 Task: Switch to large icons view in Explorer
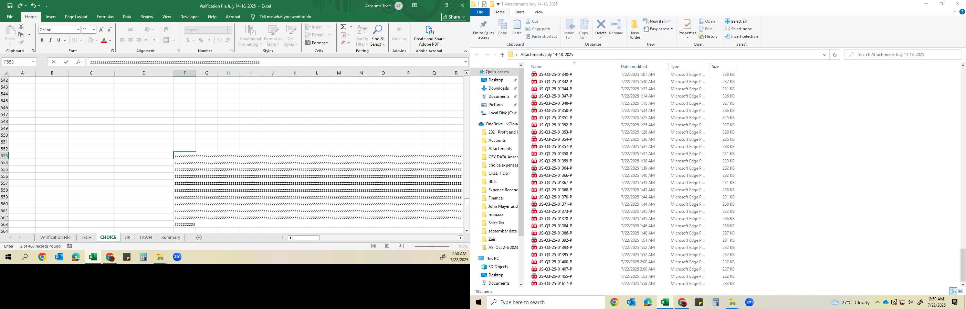click(x=961, y=291)
